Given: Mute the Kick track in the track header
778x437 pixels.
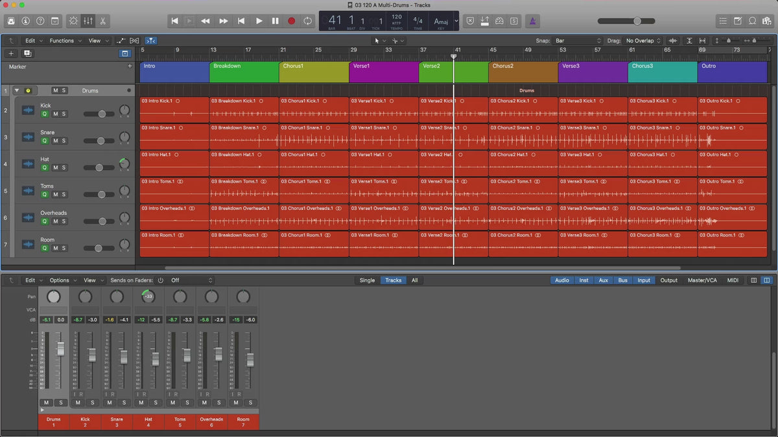Looking at the screenshot, I should [55, 114].
